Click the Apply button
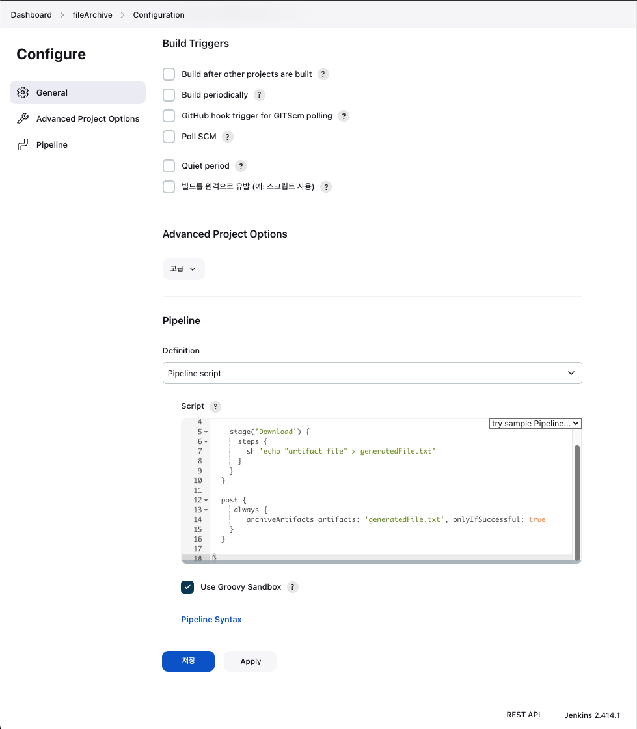Screen dimensions: 637x729 pos(251,661)
